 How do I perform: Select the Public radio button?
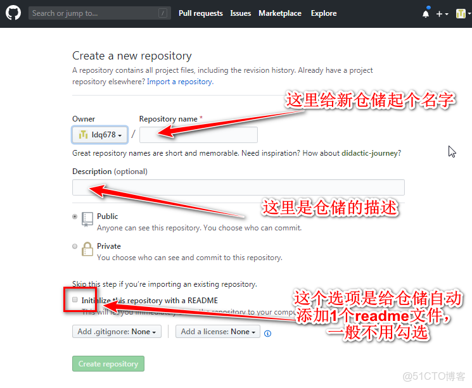75,216
